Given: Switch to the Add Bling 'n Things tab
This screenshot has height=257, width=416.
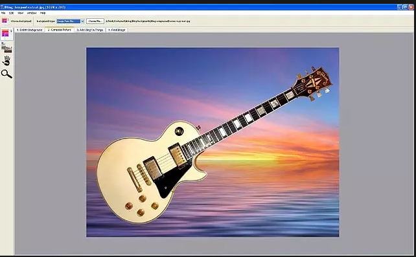Looking at the screenshot, I should coord(90,30).
